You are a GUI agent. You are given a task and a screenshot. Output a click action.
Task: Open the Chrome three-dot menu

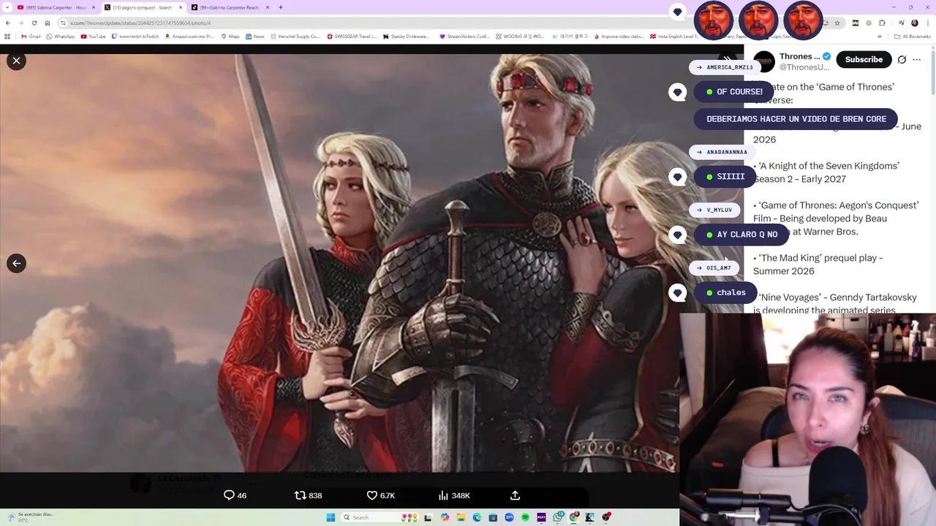(x=928, y=23)
